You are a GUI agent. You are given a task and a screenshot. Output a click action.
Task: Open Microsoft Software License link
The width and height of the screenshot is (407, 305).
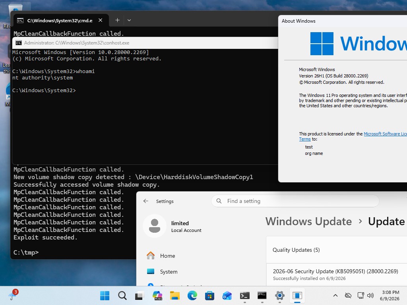pyautogui.click(x=385, y=134)
